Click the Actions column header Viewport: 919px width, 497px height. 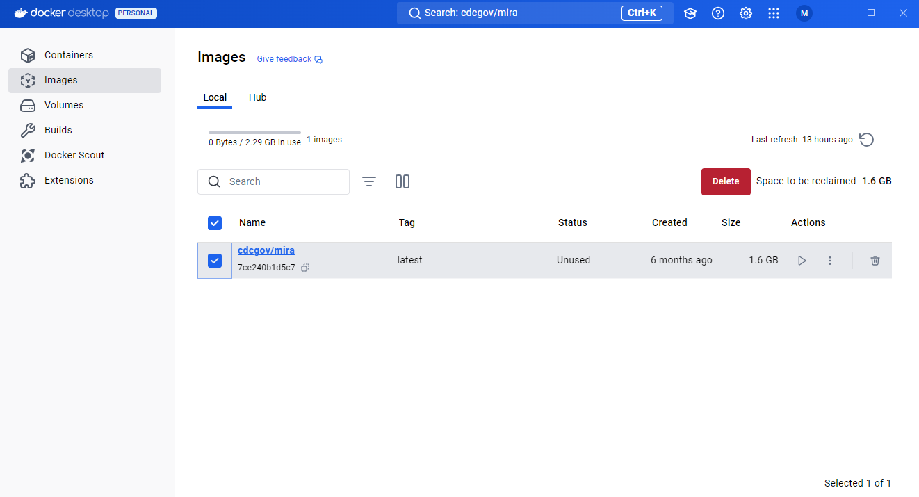coord(808,222)
